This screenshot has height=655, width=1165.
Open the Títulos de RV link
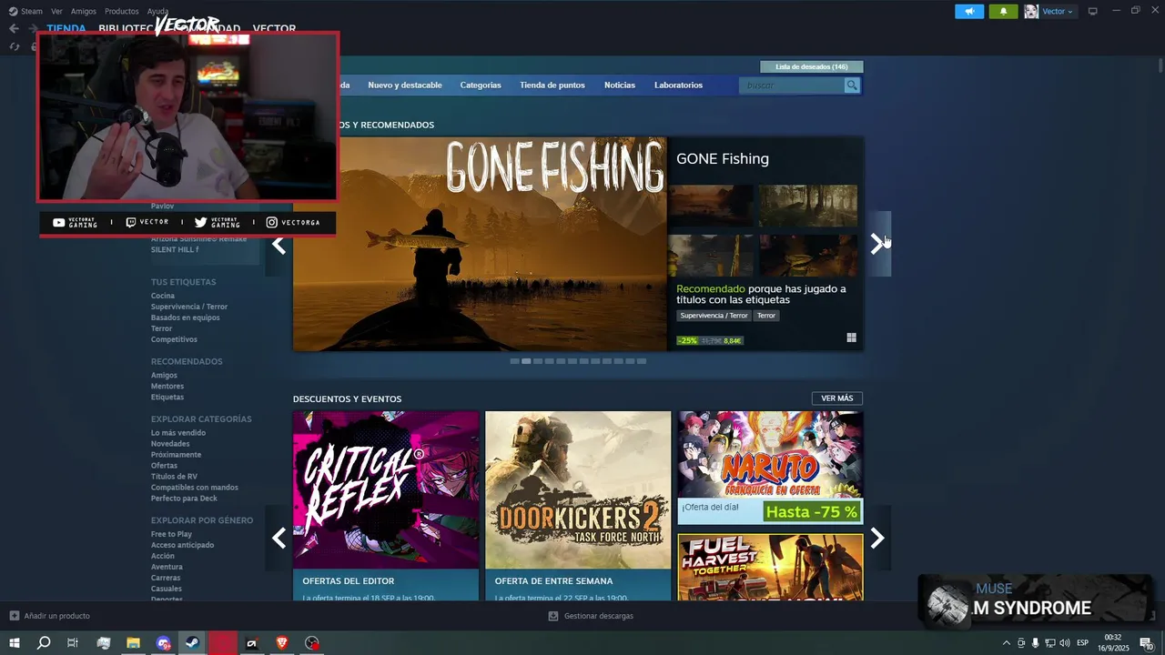point(174,477)
